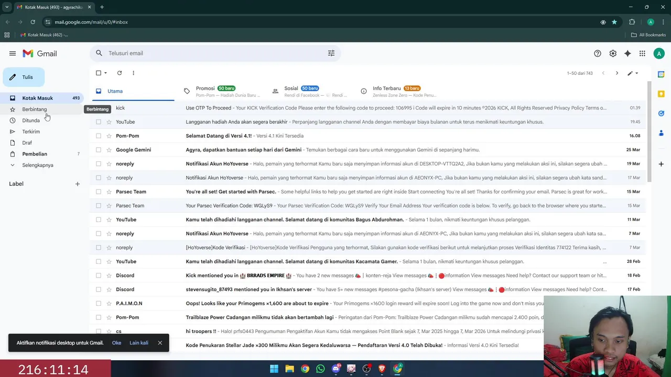Open tab search dropdown arrow
This screenshot has height=377, width=671.
click(x=7, y=7)
